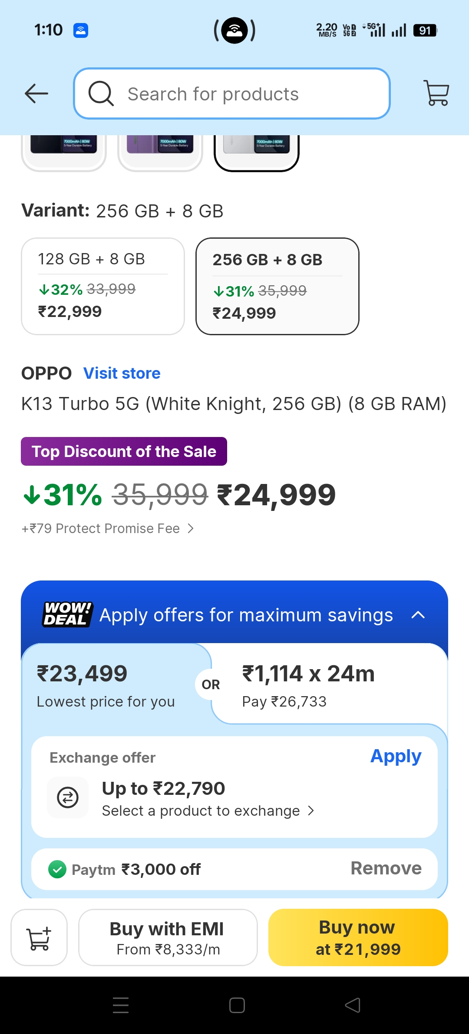Tap the green Paytm checkmark icon

coord(57,870)
